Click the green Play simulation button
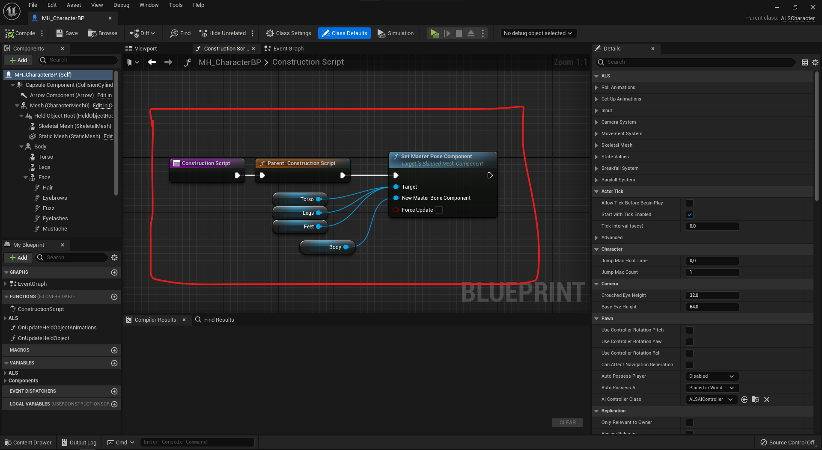 [x=434, y=33]
